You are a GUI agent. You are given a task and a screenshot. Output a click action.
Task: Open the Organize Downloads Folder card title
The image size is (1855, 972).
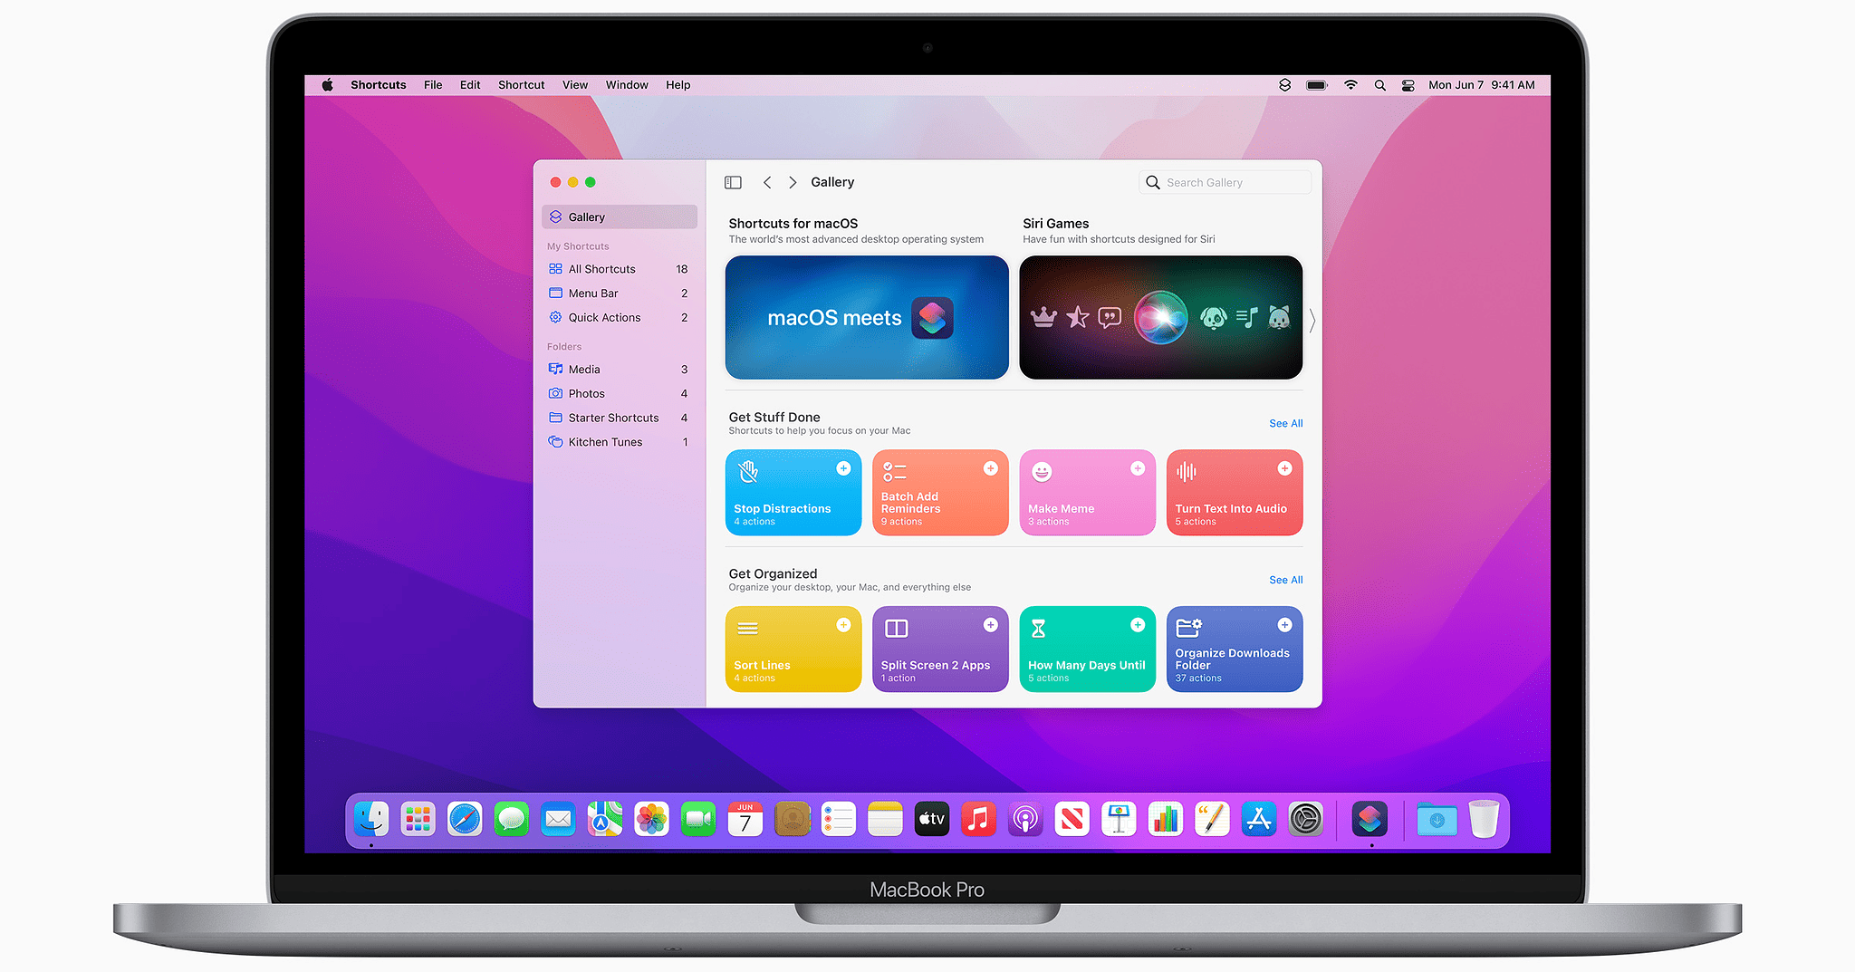[1232, 659]
